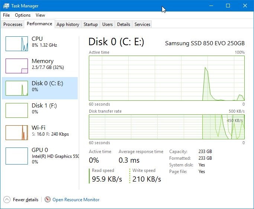Click the Open Resource Monitor link
Viewport: 254px width, 209px height.
76,199
